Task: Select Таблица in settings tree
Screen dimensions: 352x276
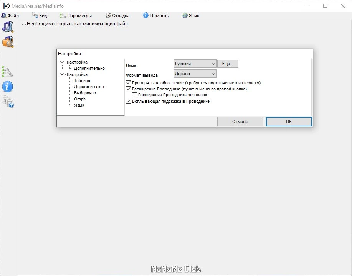Action: click(x=82, y=80)
